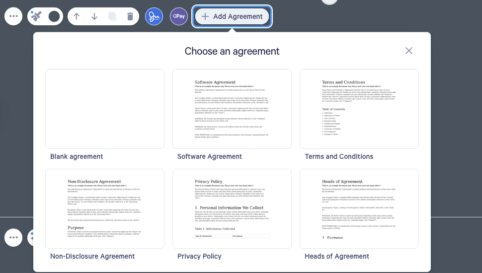Choose the Software Agreement template preview
This screenshot has width=482, height=273.
pos(232,109)
